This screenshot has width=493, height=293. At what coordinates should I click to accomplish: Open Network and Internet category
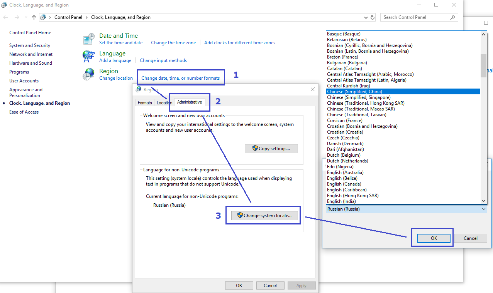coord(31,54)
